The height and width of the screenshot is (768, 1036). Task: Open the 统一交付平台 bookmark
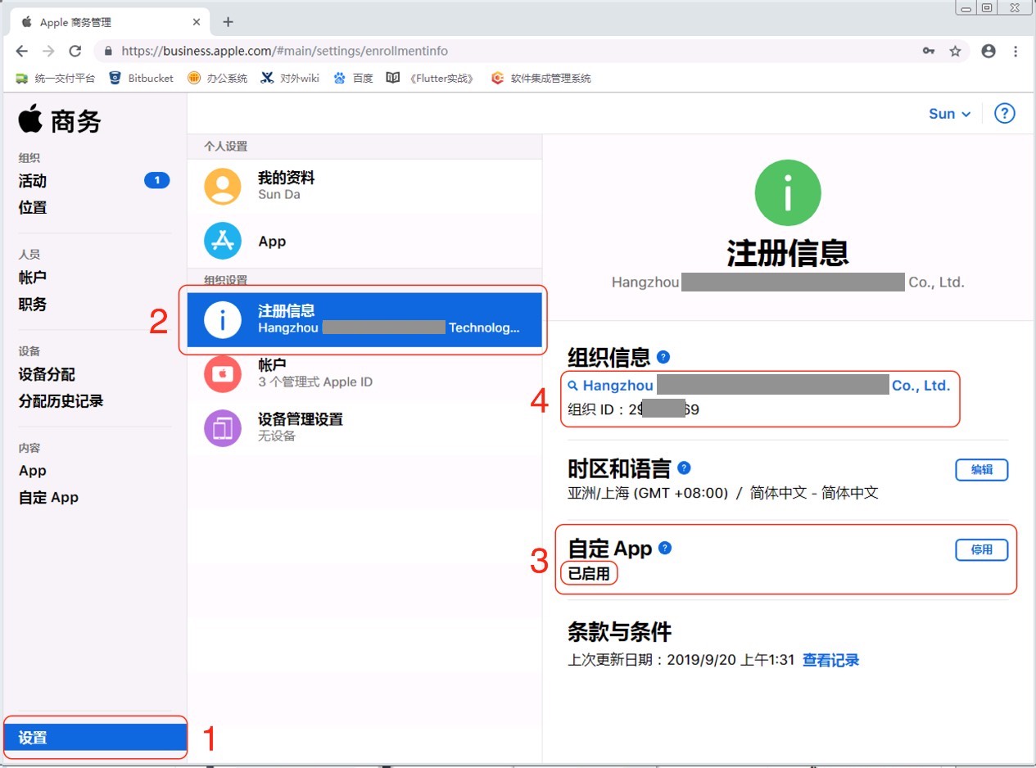point(56,79)
